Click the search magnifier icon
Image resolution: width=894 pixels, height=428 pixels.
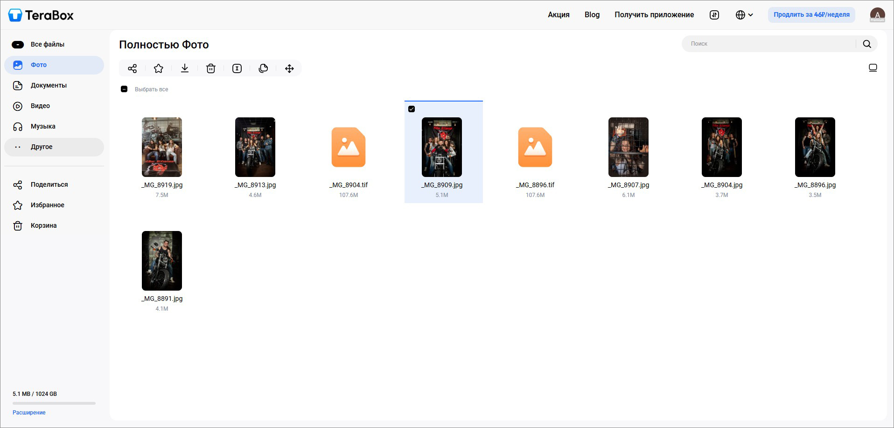pyautogui.click(x=867, y=44)
